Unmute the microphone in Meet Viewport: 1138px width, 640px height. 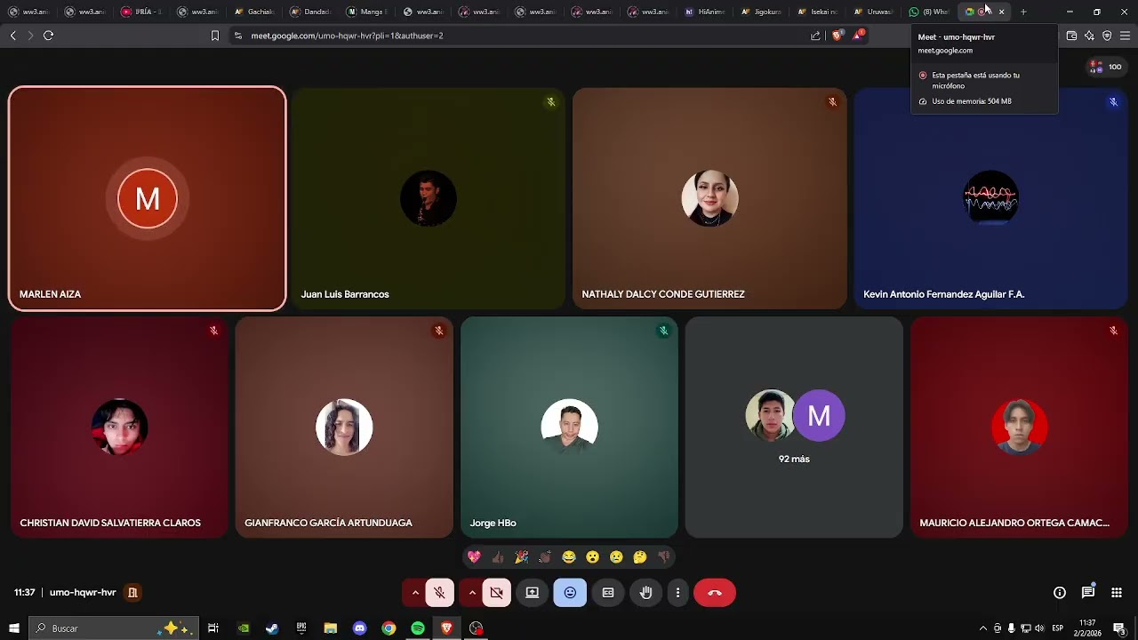[x=440, y=593]
